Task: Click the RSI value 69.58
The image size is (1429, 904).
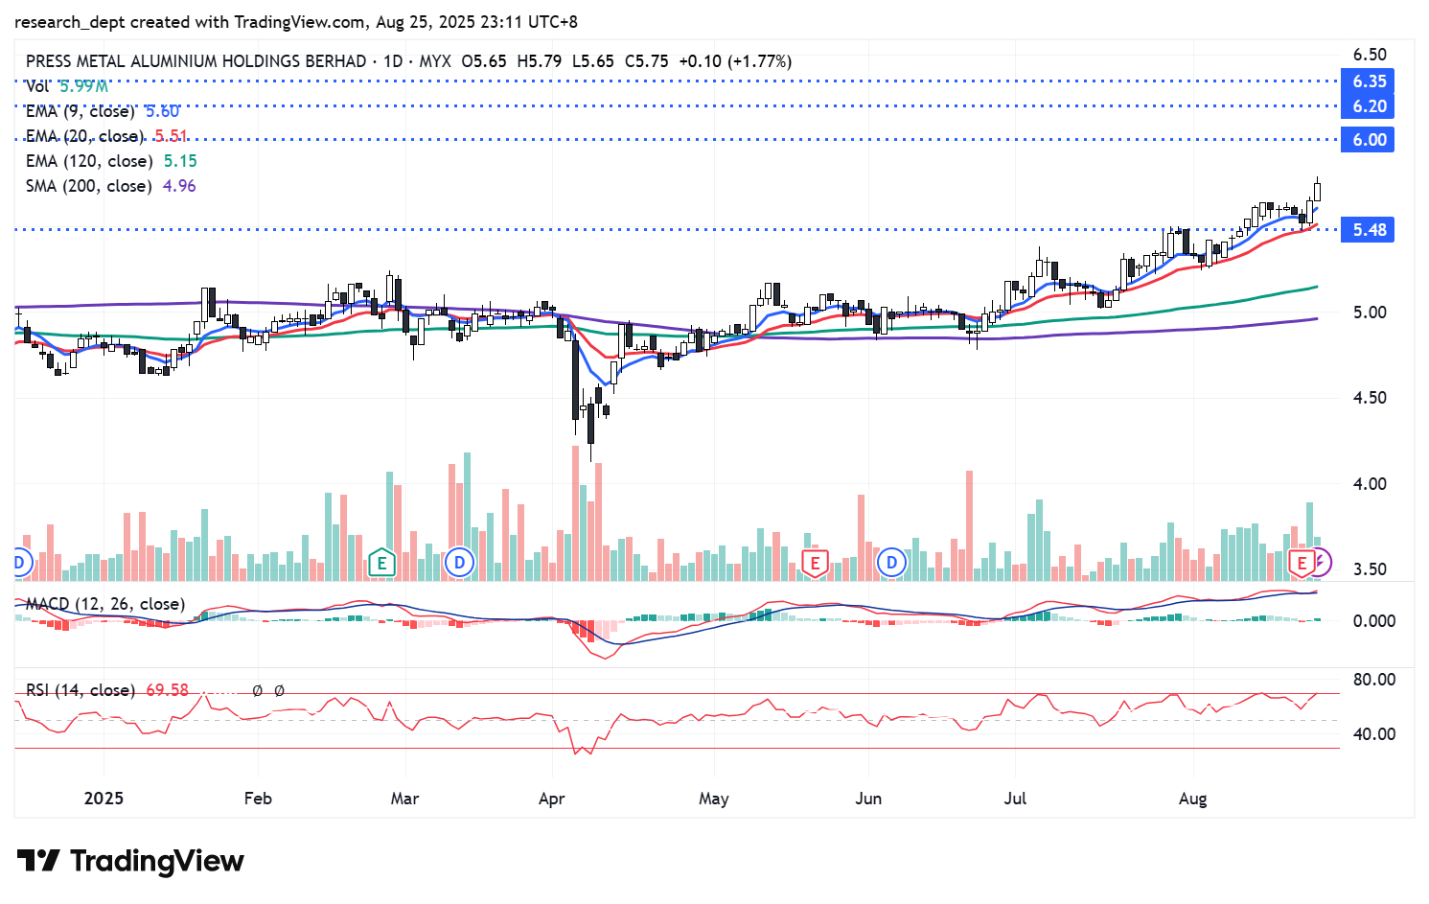Action: click(x=168, y=690)
